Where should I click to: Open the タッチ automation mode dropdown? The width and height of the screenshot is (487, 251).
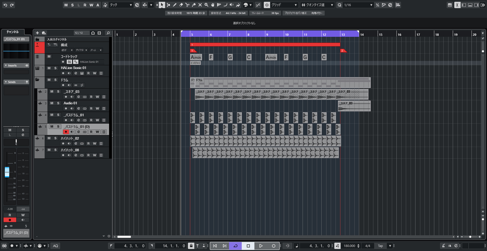[x=120, y=5]
